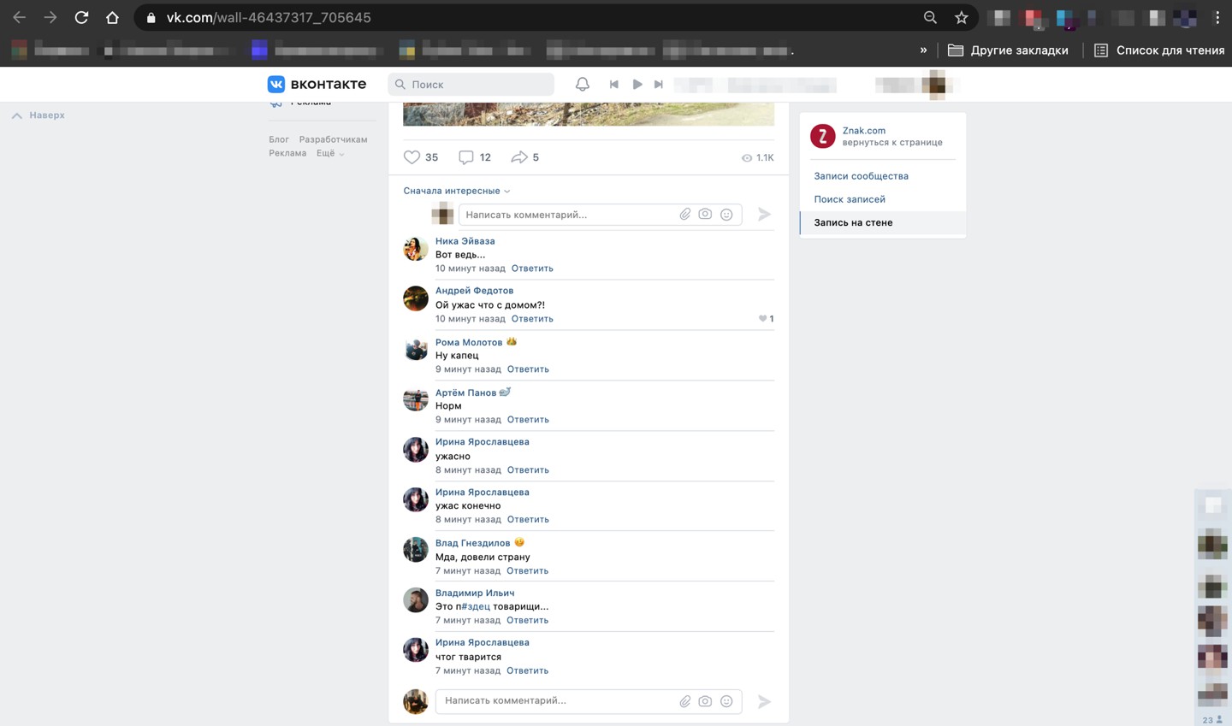Open Влад Гнездилов profile name
This screenshot has width=1232, height=726.
click(x=472, y=543)
